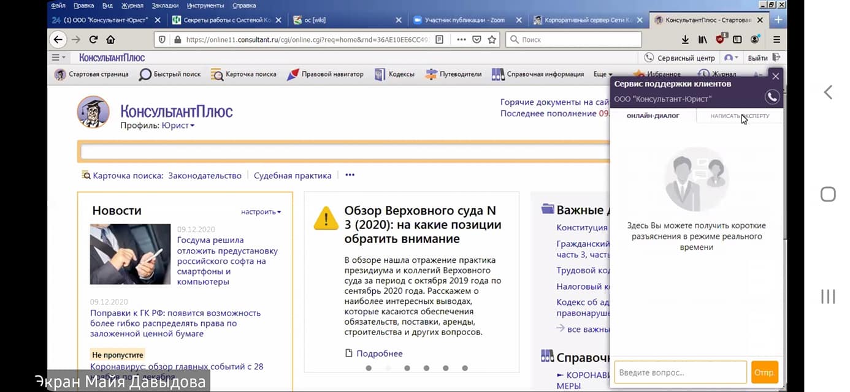
Task: Open the настроить news dropdown
Action: 261,212
